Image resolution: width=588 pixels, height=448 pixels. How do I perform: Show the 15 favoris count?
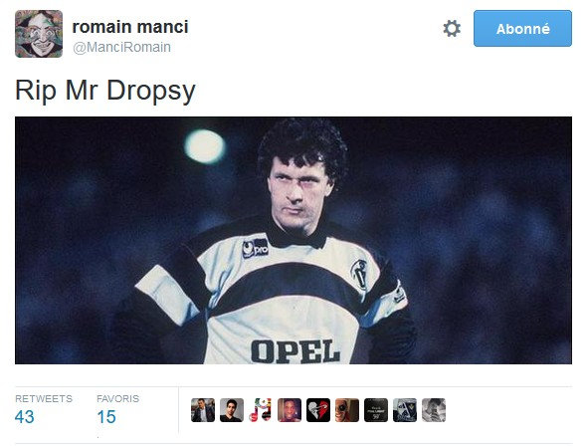click(106, 417)
